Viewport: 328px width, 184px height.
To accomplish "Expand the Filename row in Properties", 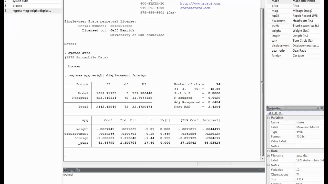I will point(268,156).
